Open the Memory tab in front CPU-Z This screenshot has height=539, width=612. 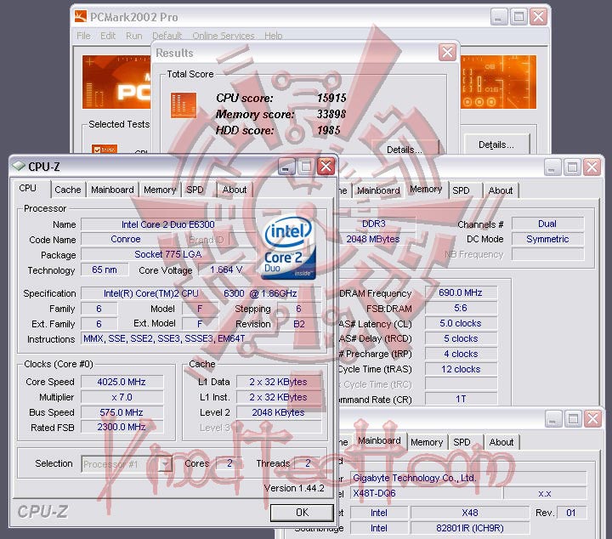tap(160, 190)
